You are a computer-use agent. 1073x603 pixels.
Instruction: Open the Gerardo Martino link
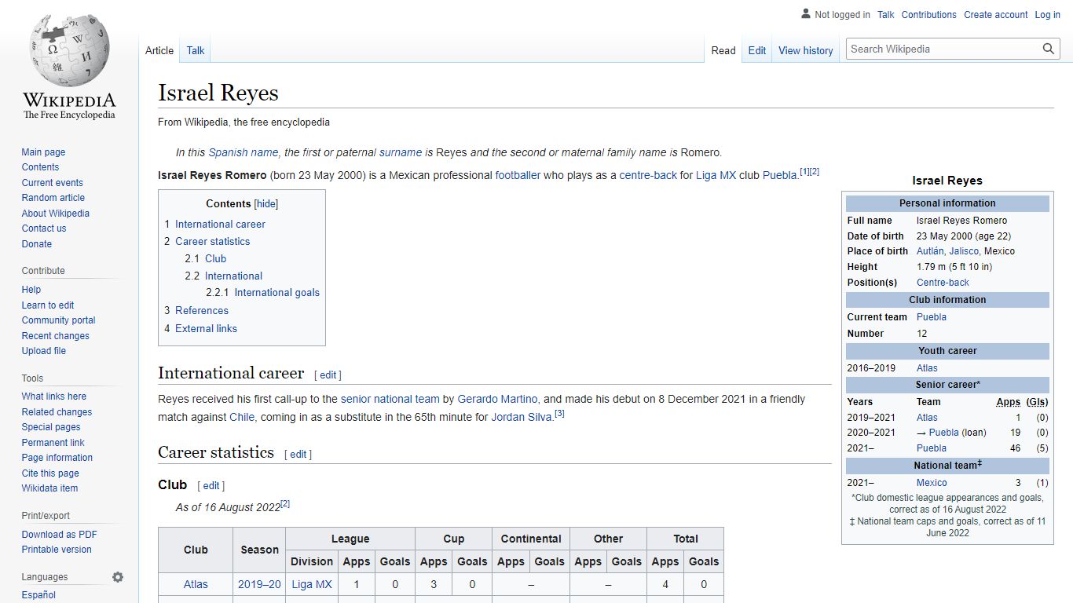pyautogui.click(x=498, y=400)
